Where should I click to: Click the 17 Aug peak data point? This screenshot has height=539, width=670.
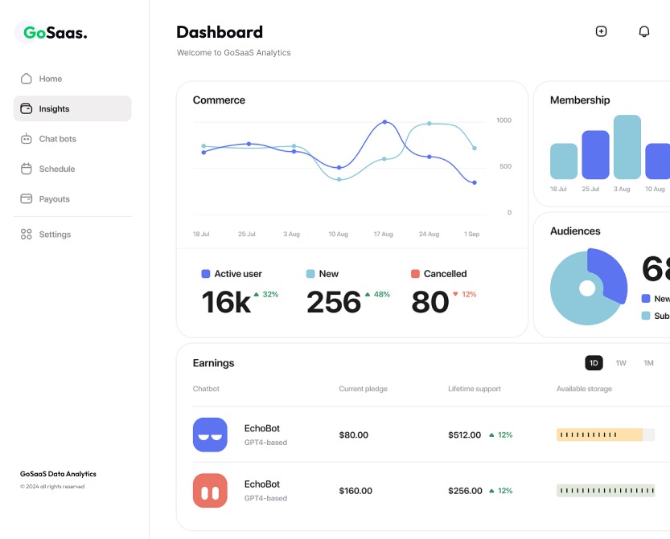(x=384, y=122)
